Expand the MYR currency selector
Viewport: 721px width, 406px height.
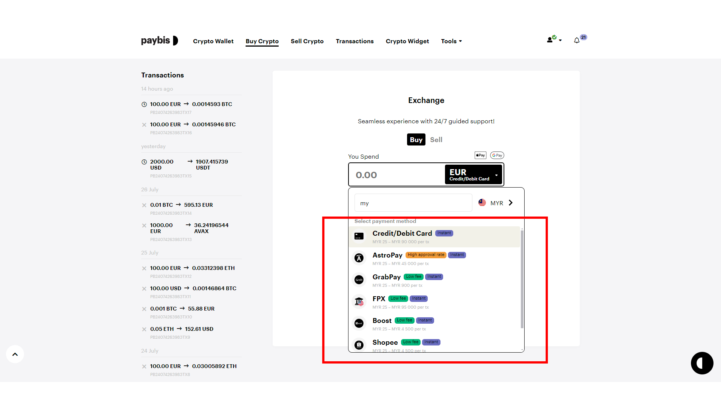point(496,203)
